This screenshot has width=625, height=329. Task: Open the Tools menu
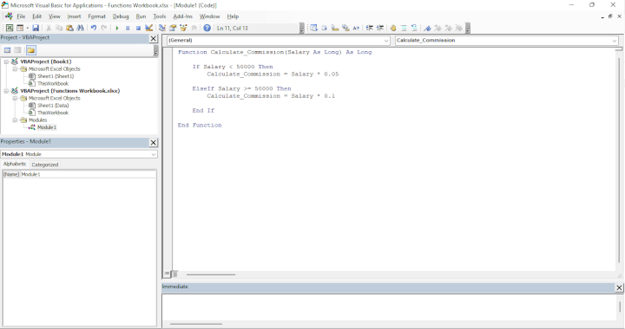point(160,16)
